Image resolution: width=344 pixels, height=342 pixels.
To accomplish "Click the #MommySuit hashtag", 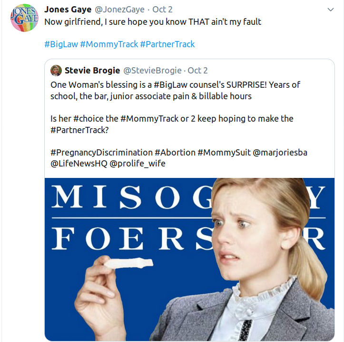I will click(223, 153).
